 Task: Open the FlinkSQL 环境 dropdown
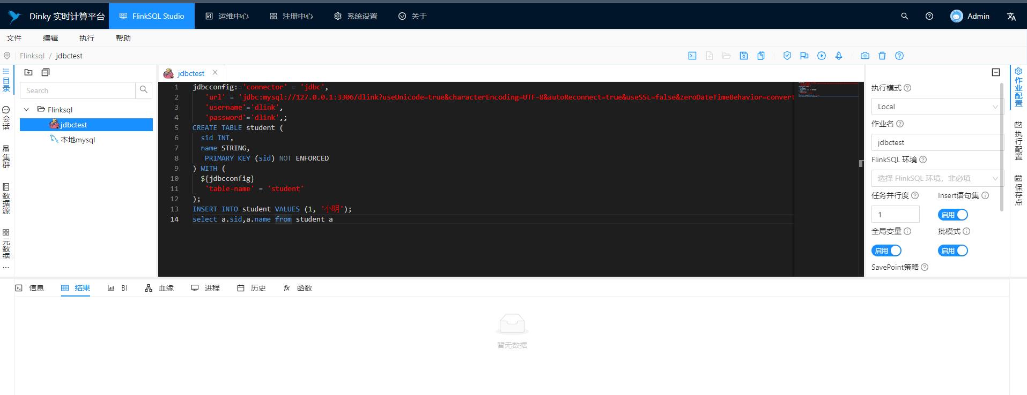pos(936,178)
